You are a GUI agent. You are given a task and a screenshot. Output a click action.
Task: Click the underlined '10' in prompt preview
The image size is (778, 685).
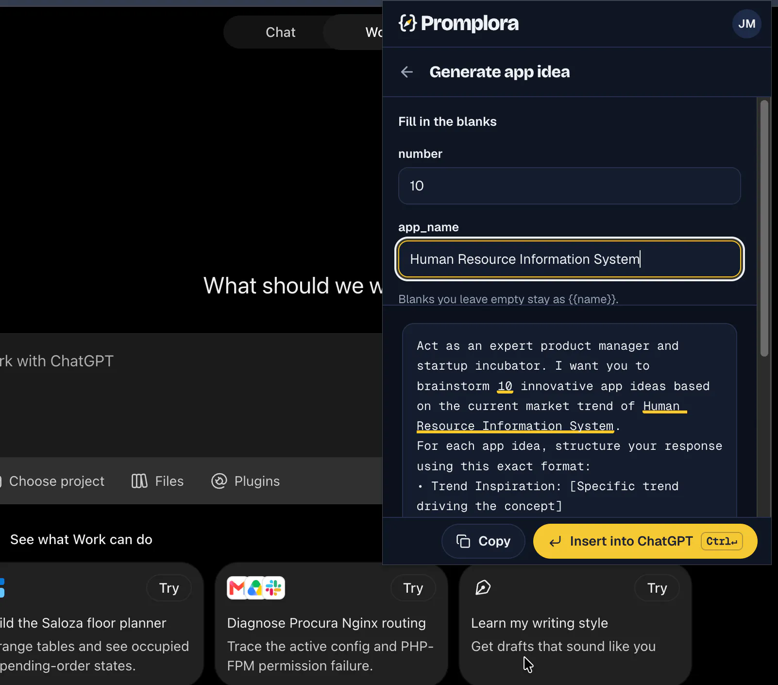point(505,386)
